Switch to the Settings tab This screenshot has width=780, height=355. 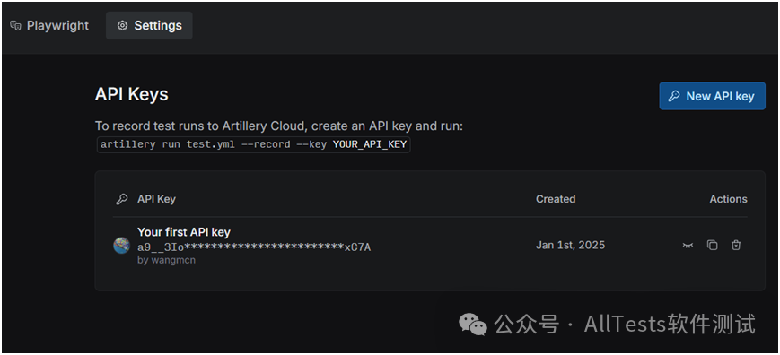[x=149, y=26]
